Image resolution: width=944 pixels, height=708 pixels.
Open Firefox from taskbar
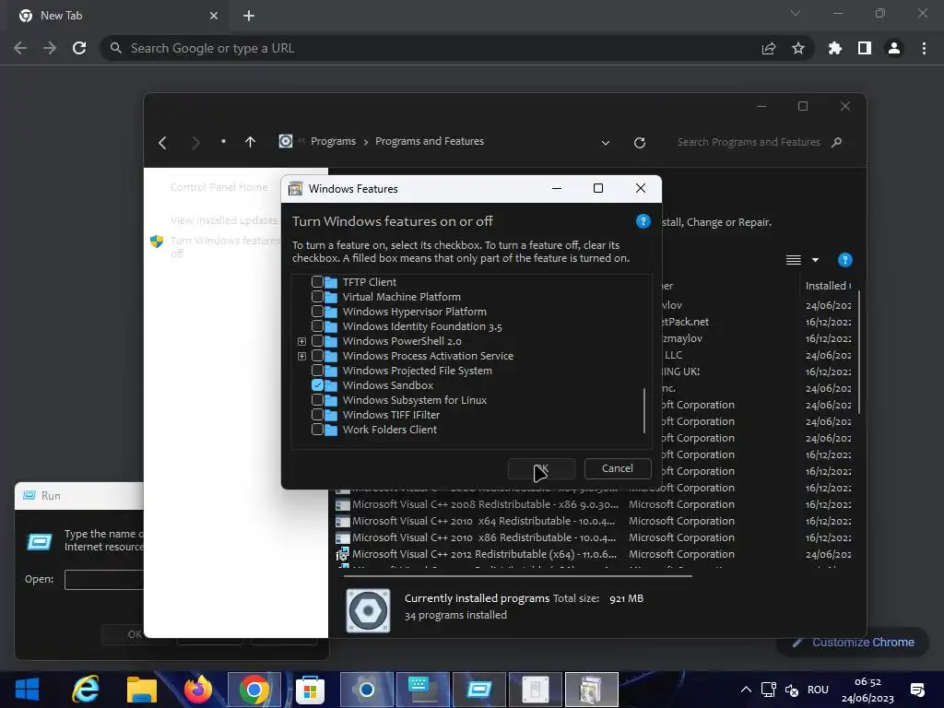(198, 690)
